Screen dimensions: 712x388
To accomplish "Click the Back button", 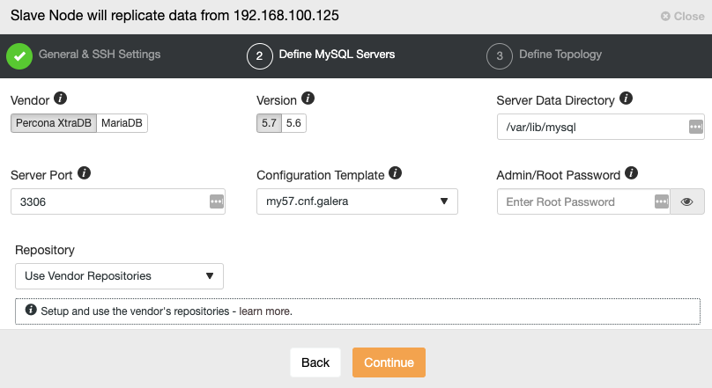I will (315, 362).
